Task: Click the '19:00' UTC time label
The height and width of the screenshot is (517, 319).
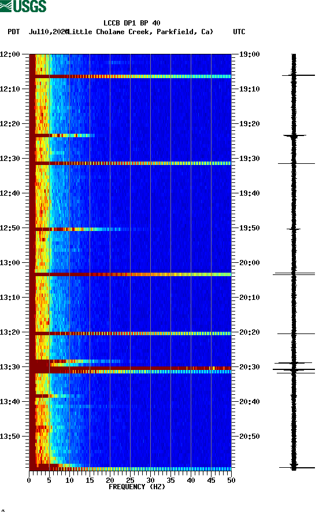Action: coord(250,54)
